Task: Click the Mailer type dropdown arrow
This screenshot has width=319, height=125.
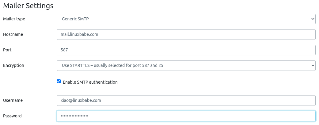Action: 313,19
